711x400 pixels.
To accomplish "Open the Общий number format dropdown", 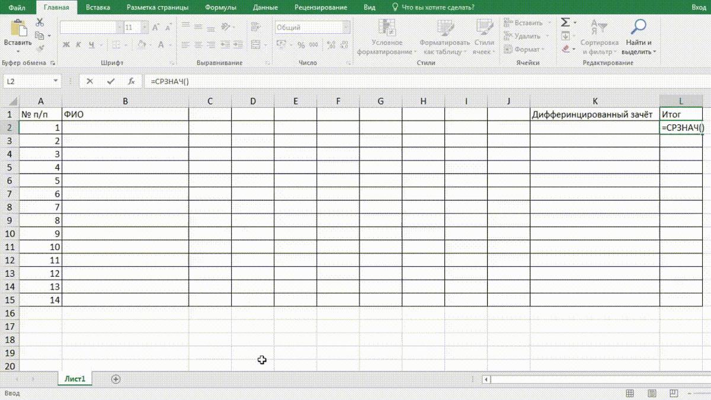I will 346,27.
